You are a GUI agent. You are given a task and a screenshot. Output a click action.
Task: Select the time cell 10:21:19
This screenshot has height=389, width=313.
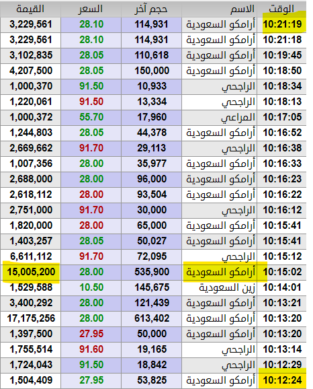coord(282,24)
